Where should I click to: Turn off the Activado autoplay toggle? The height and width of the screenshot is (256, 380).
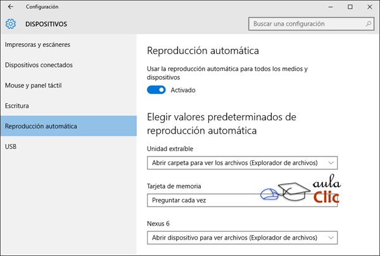[x=156, y=90]
